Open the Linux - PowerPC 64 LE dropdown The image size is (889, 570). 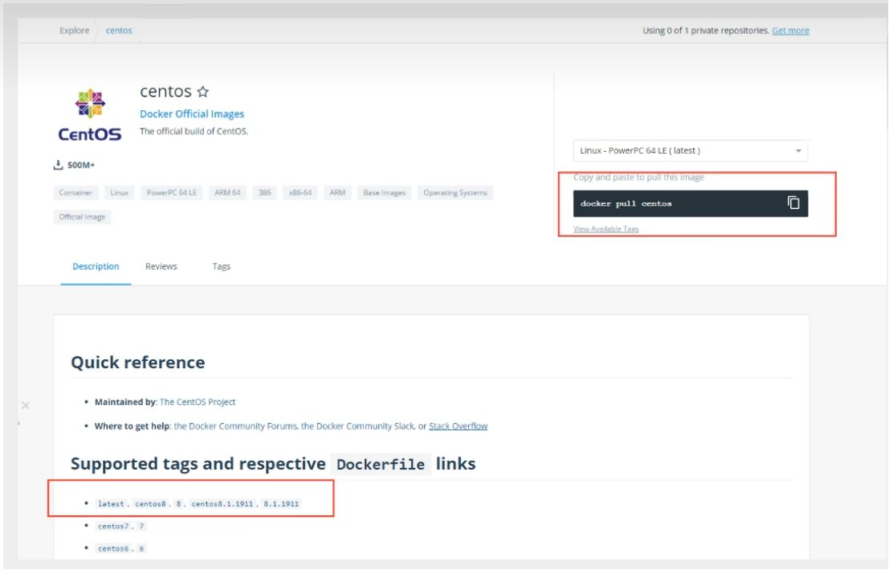pyautogui.click(x=691, y=150)
